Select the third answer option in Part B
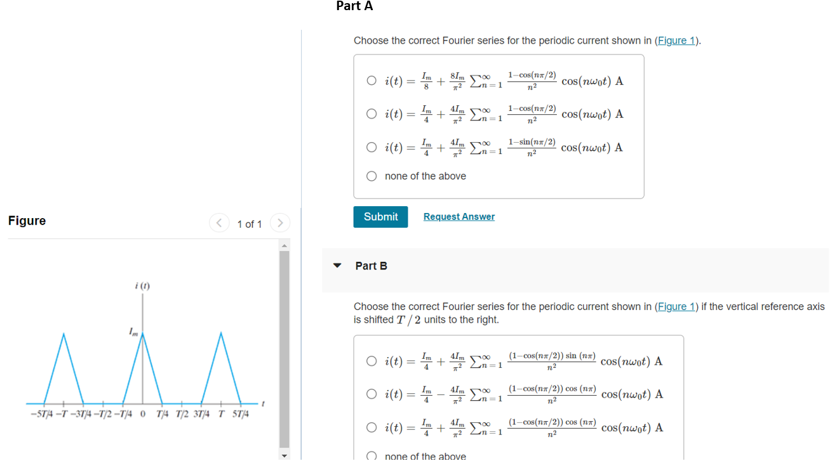Screen dimensions: 830x461 tap(371, 427)
